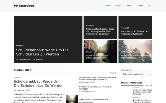Open the Kategorie auswählen dropdown

[137, 74]
